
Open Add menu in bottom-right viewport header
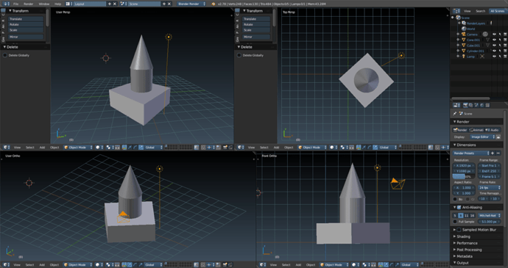click(298, 265)
